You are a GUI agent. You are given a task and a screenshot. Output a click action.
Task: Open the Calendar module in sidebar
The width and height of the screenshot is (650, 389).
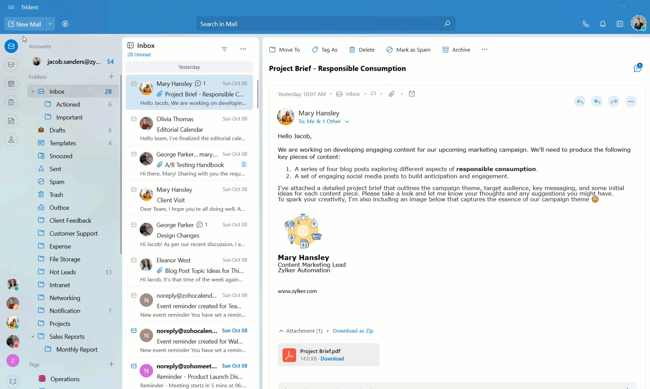[x=11, y=84]
